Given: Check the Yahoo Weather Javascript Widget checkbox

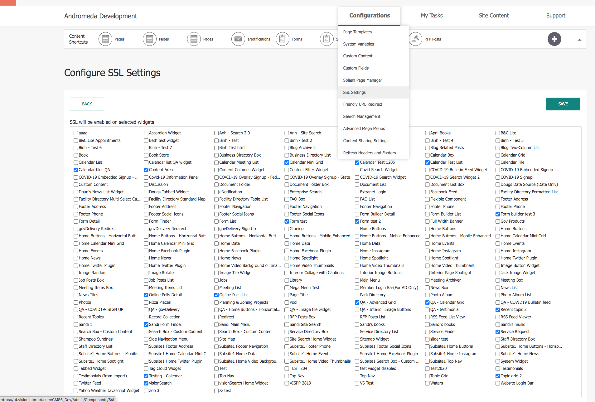Looking at the screenshot, I should 76,391.
